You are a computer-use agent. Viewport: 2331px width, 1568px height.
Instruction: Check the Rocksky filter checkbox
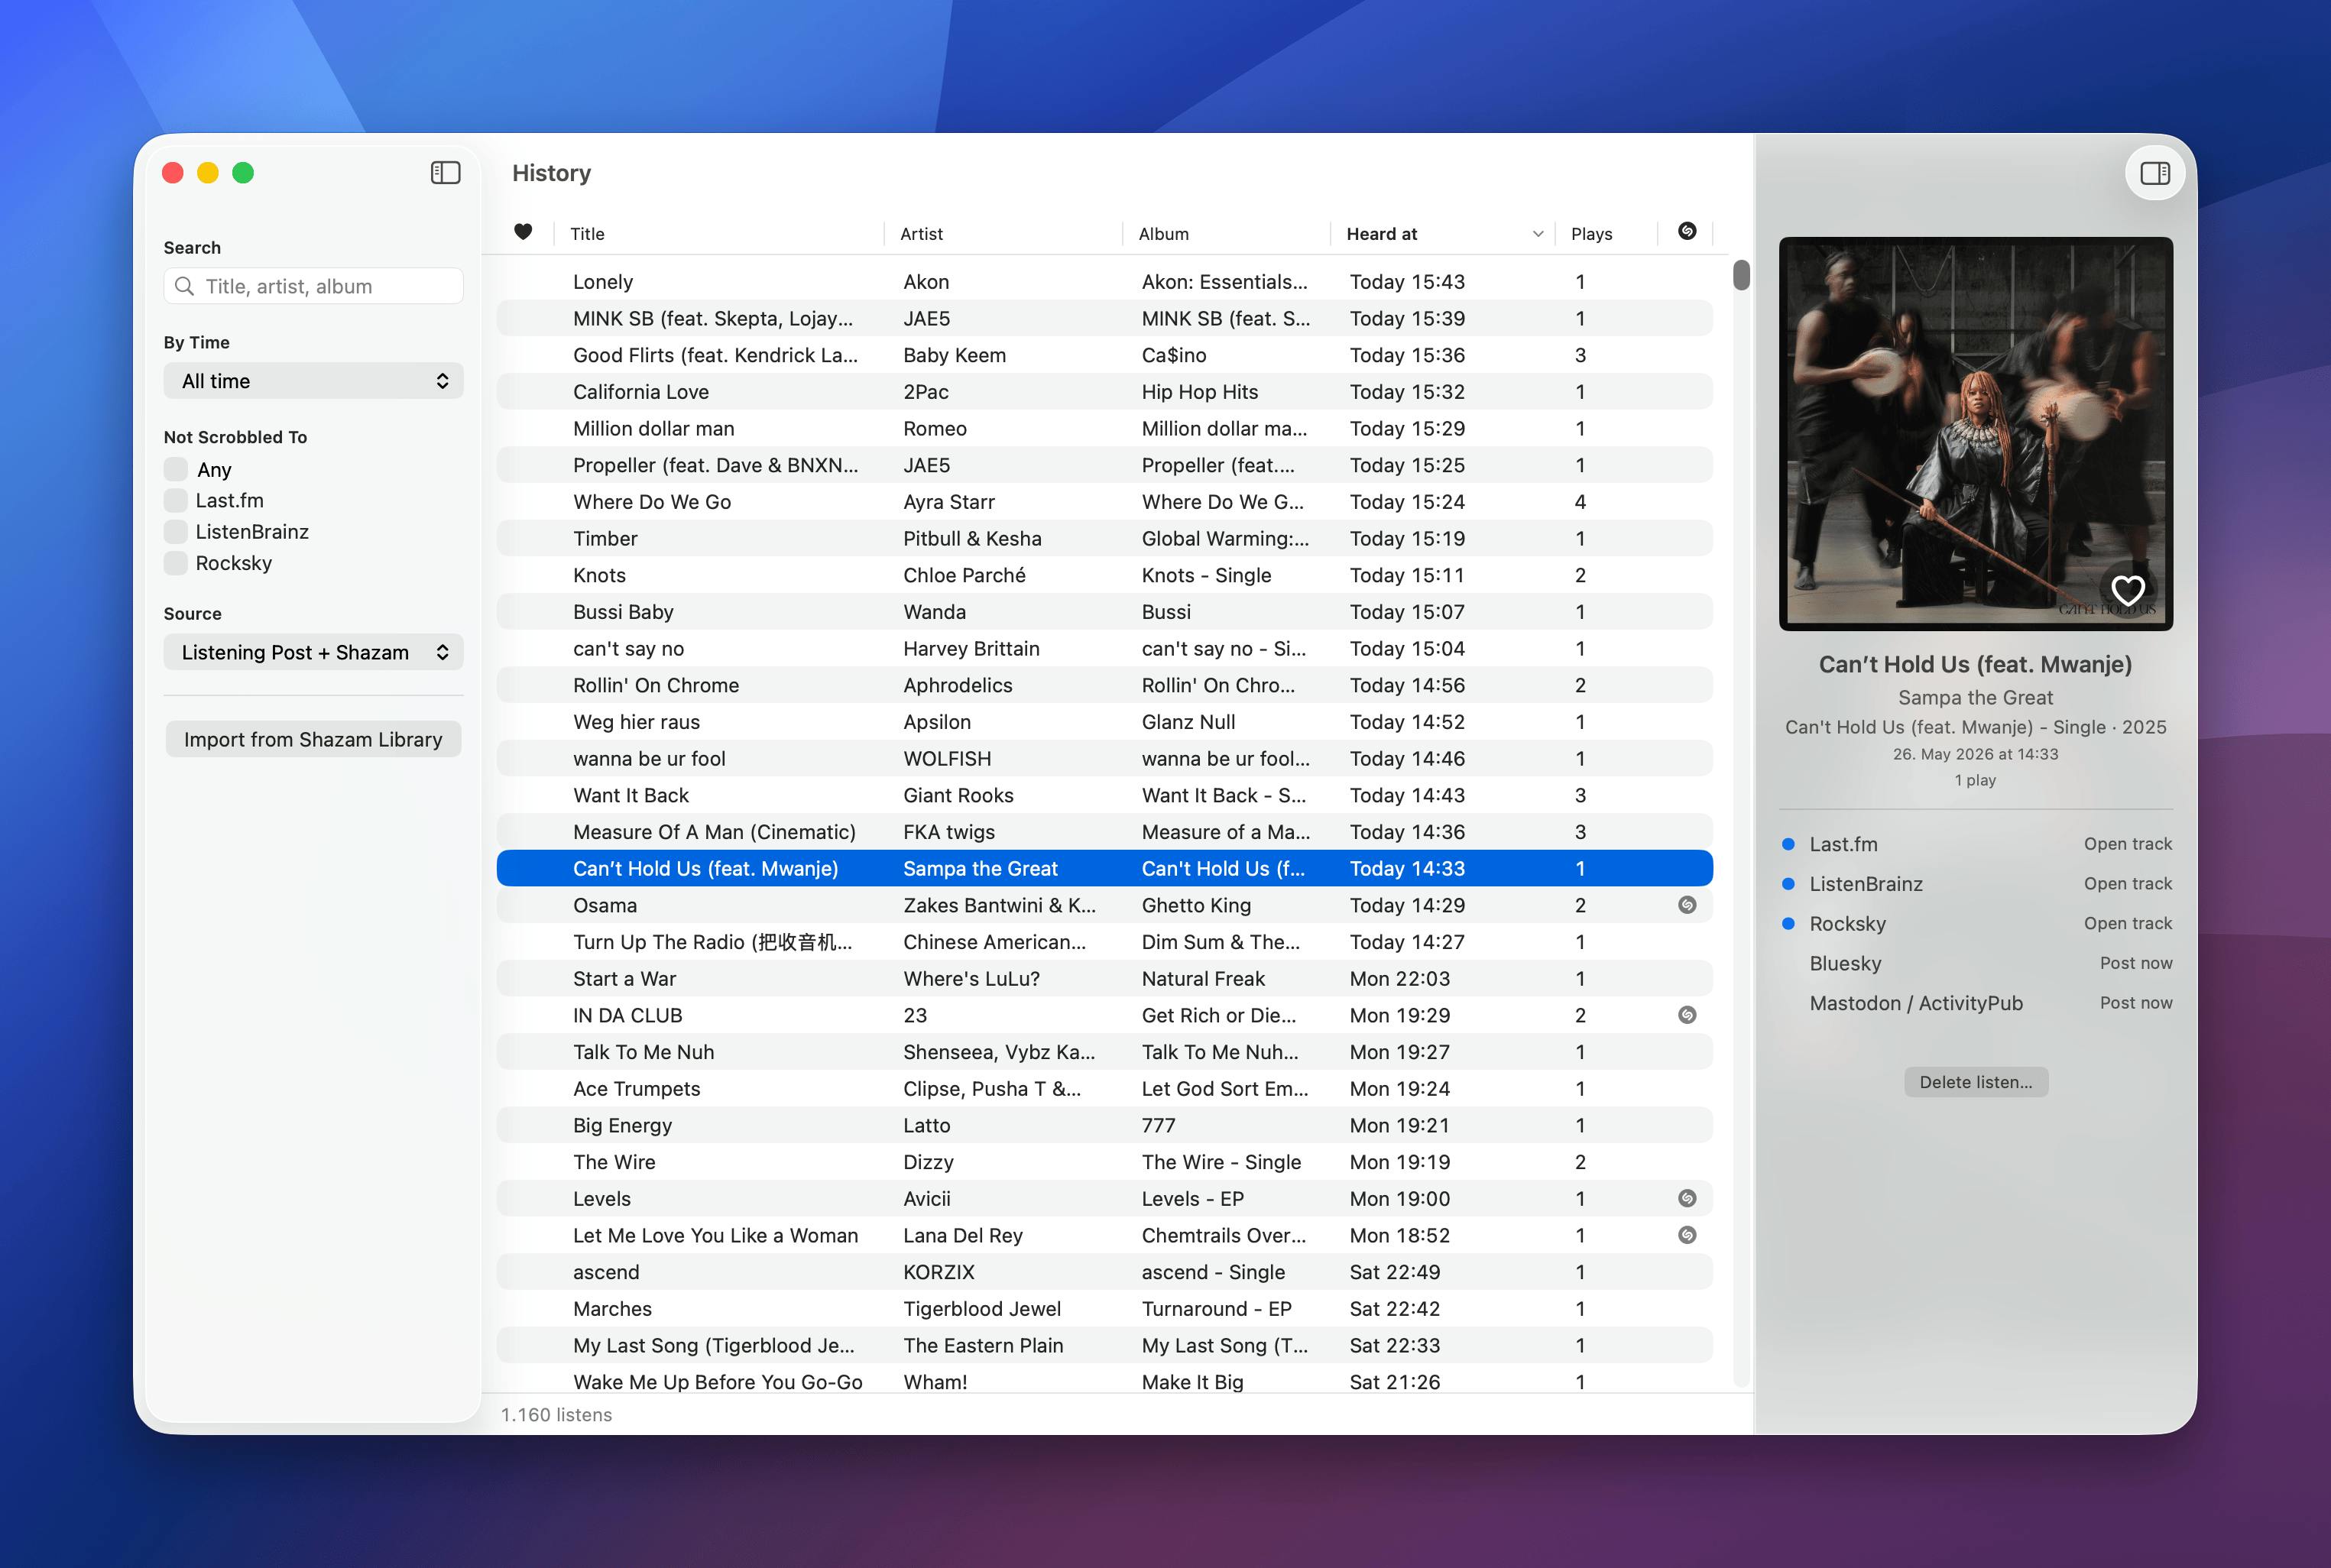pyautogui.click(x=176, y=563)
